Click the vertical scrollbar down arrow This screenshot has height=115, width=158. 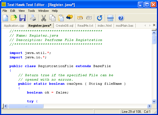coord(154,101)
